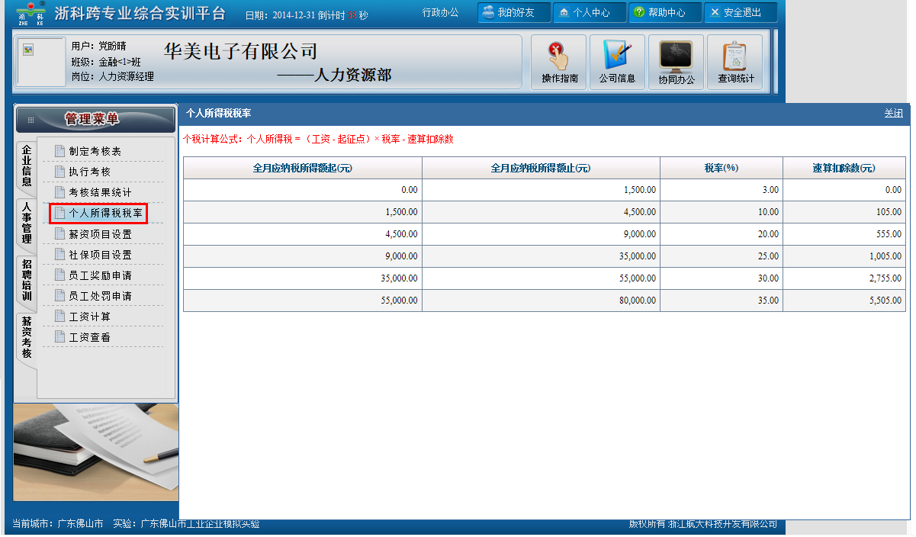916x537 pixels.
Task: Click document icon beside 薪资项目设置
Action: coord(59,233)
